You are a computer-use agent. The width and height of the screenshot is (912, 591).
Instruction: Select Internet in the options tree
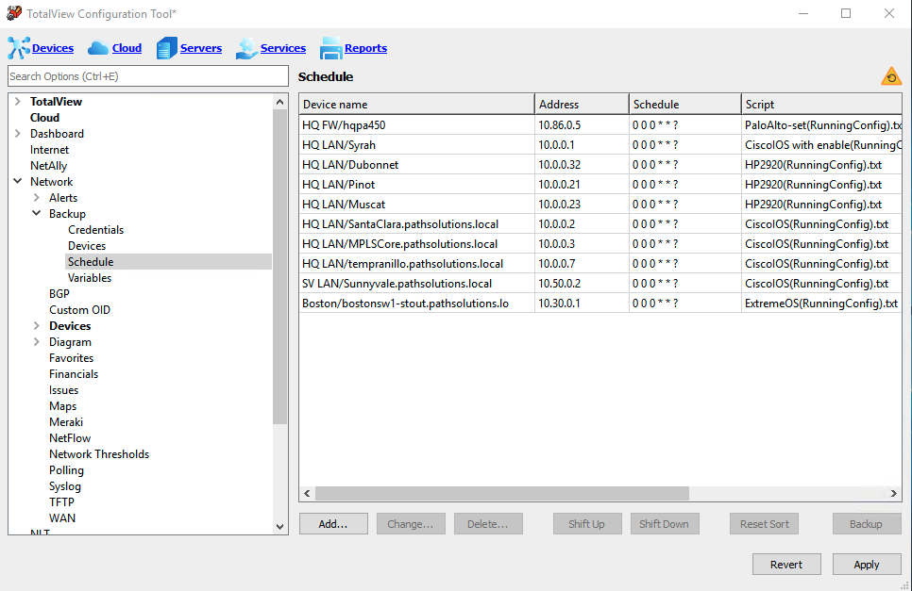coord(49,150)
